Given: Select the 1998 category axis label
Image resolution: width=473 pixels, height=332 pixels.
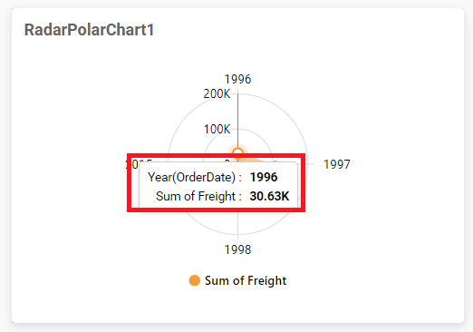Looking at the screenshot, I should coord(237,249).
